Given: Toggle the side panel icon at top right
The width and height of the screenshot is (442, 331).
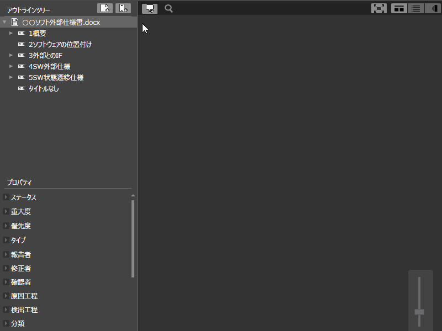Looking at the screenshot, I should click(x=432, y=8).
